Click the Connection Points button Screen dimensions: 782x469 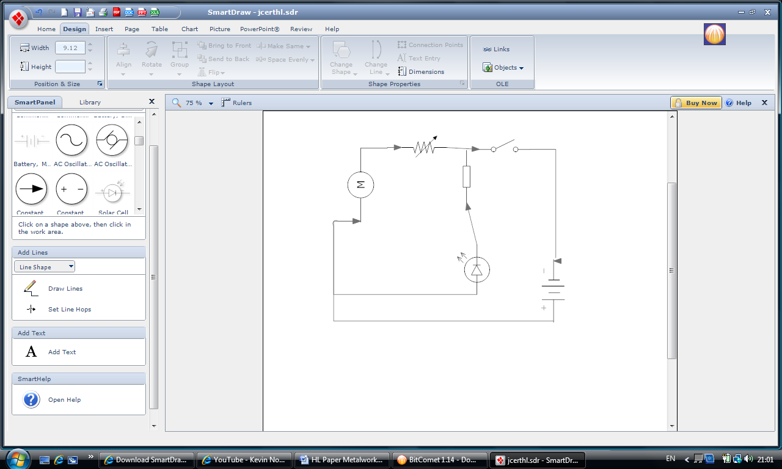[x=430, y=45]
